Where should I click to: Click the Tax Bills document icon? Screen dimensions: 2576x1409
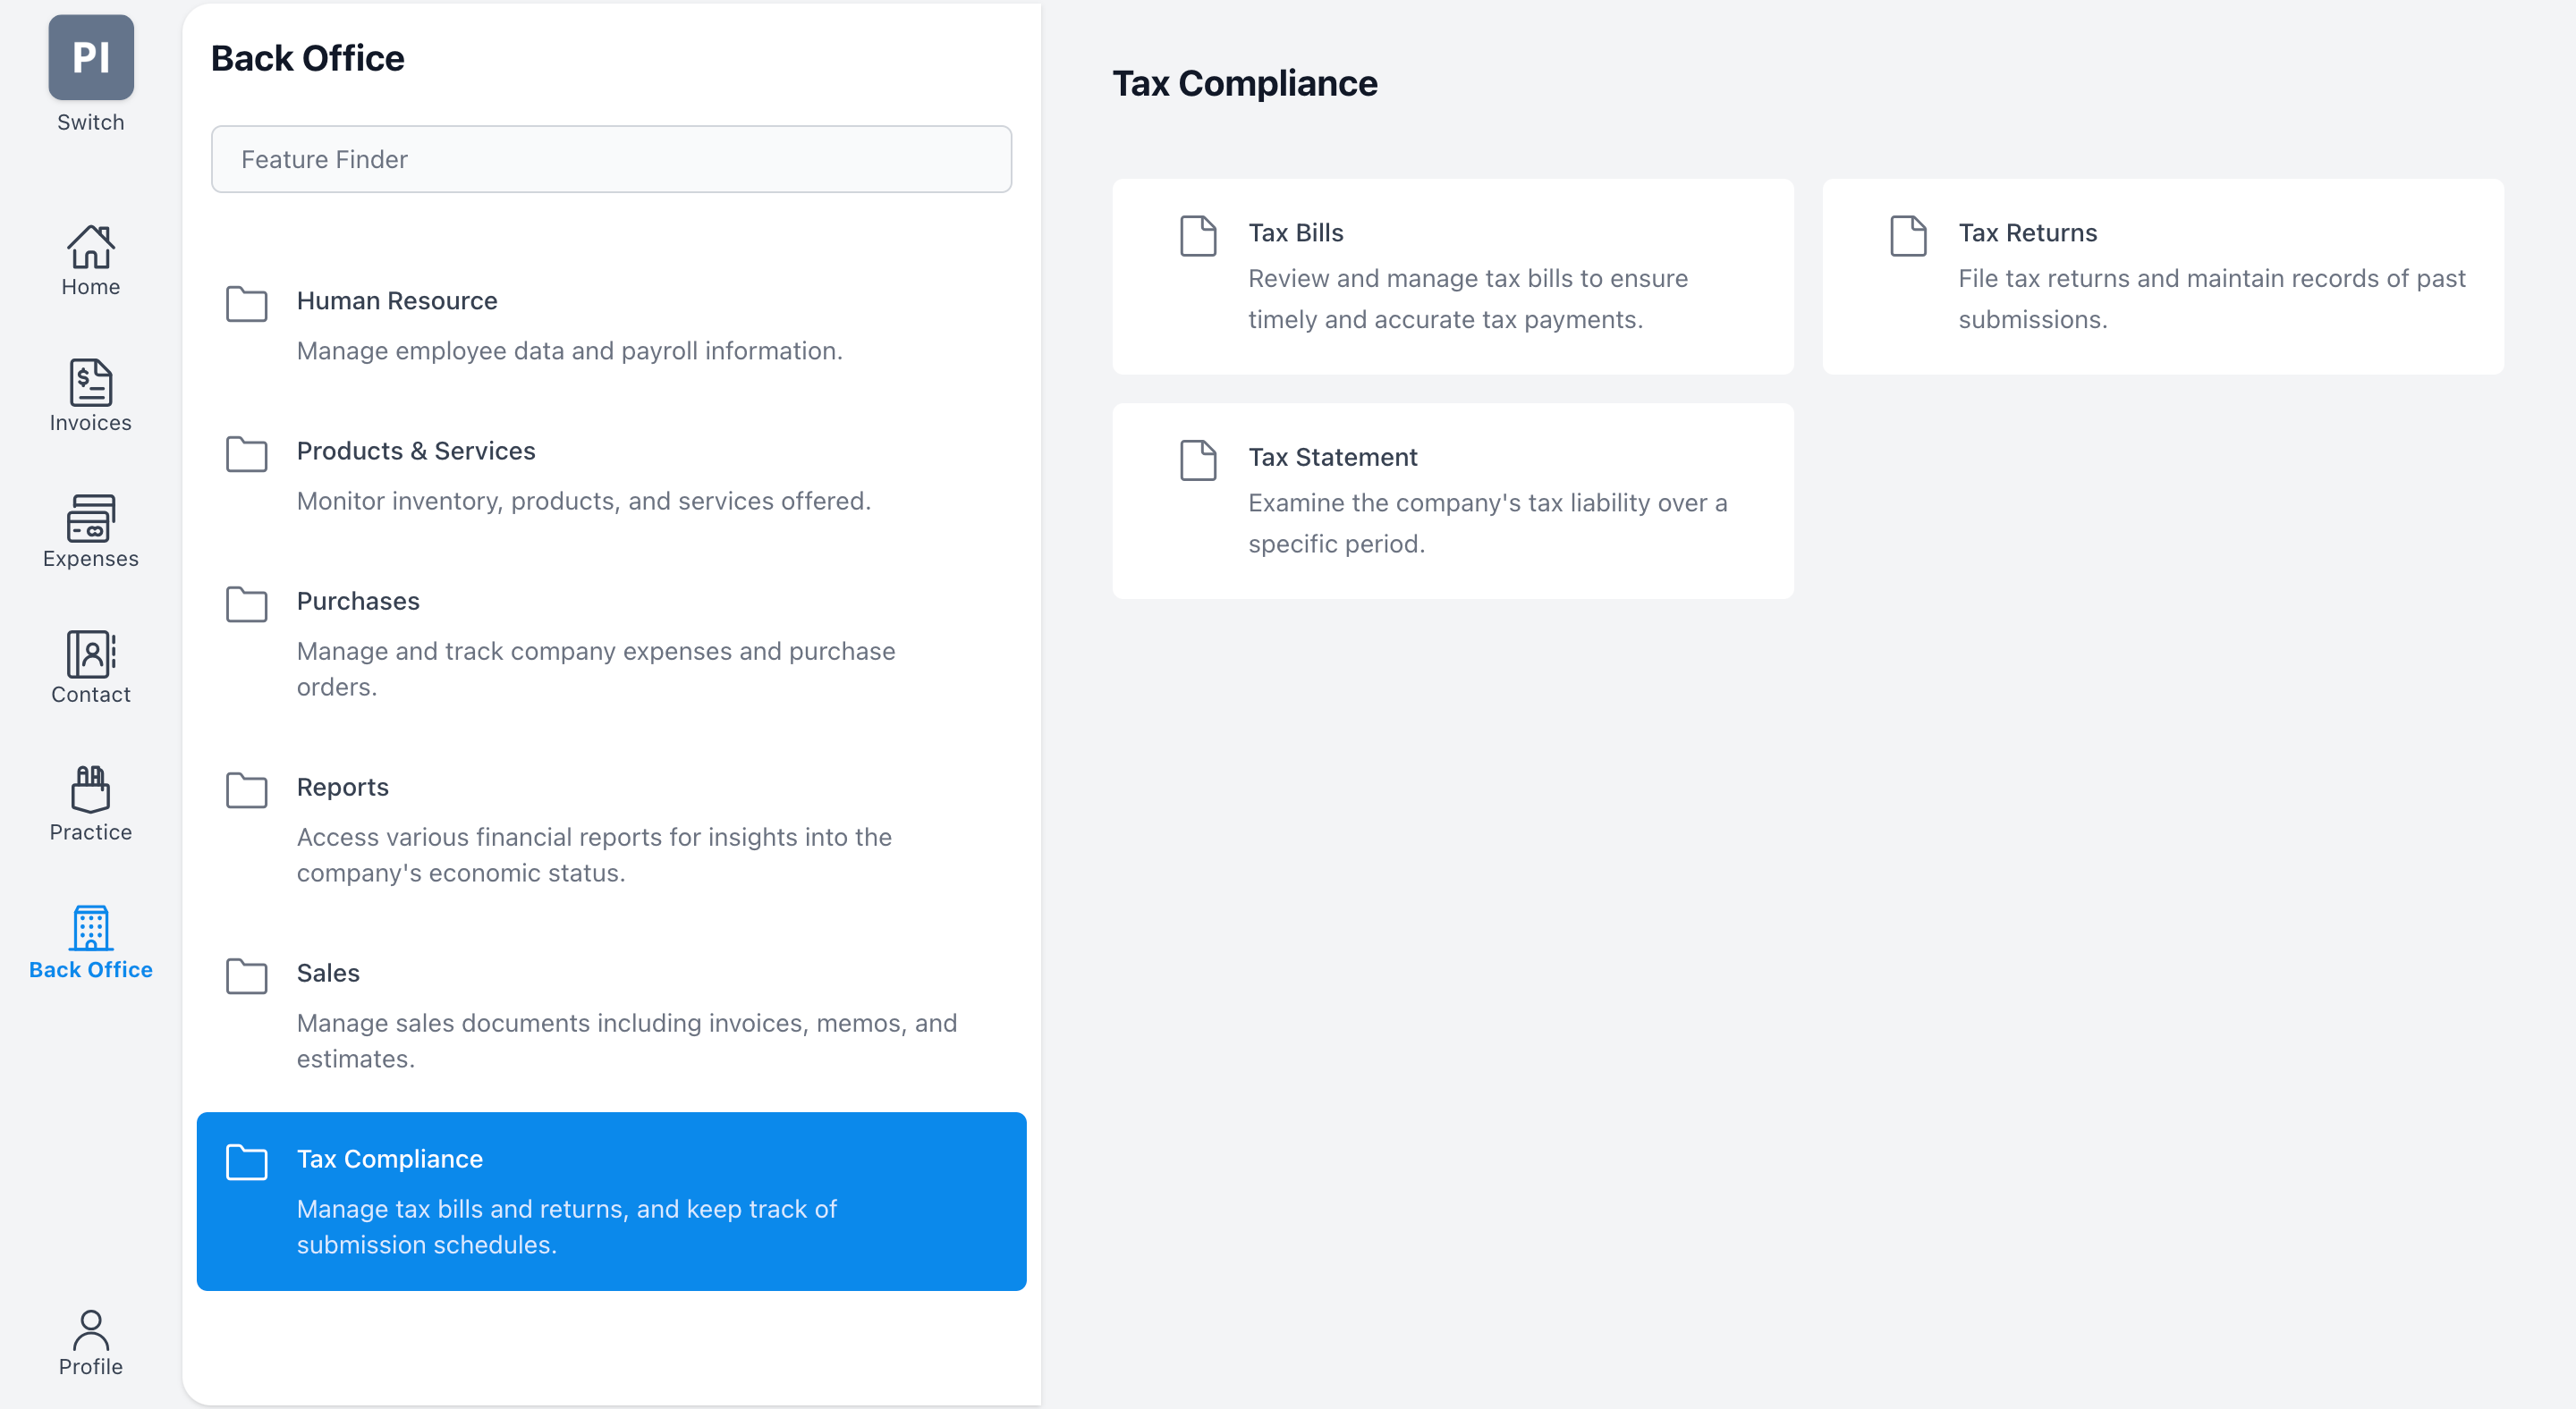(1197, 237)
